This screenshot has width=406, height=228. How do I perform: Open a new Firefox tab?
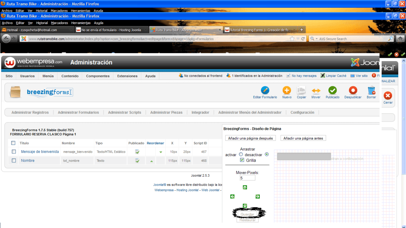point(302,30)
